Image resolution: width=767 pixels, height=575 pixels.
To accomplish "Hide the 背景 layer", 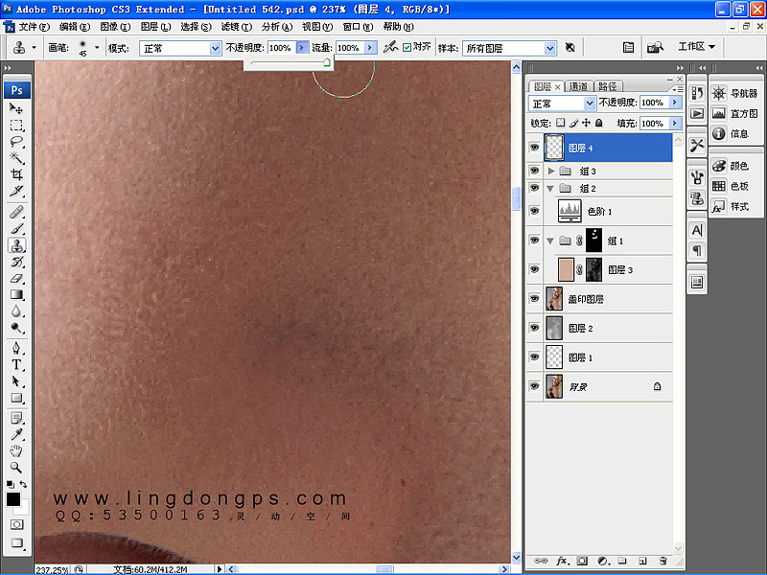I will pos(534,386).
